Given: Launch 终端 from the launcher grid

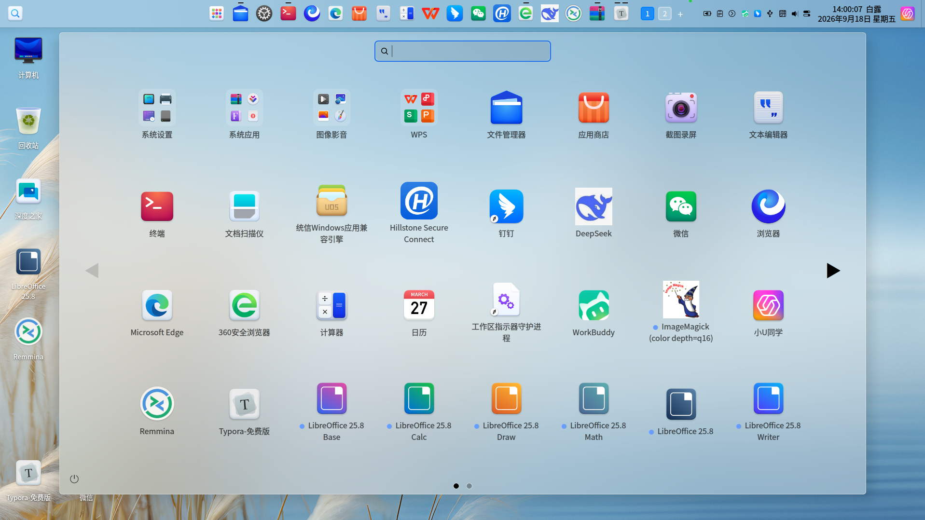Looking at the screenshot, I should (x=157, y=206).
